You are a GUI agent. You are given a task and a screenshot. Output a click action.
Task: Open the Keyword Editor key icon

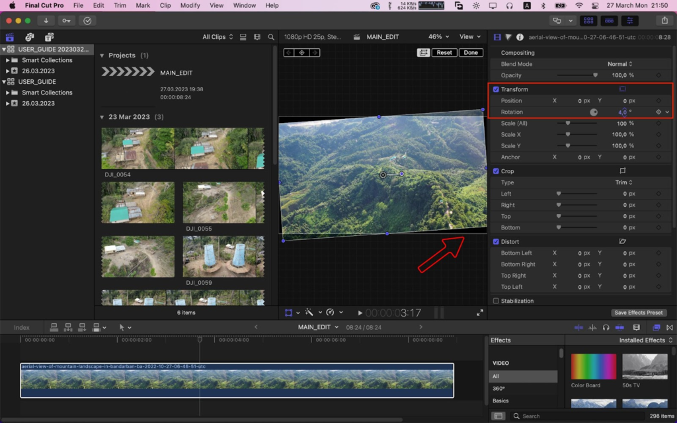tap(67, 20)
